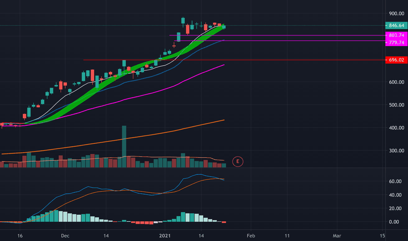Select the red horizontal line at 696.02
Viewport: 408px width, 241px height.
click(234, 60)
